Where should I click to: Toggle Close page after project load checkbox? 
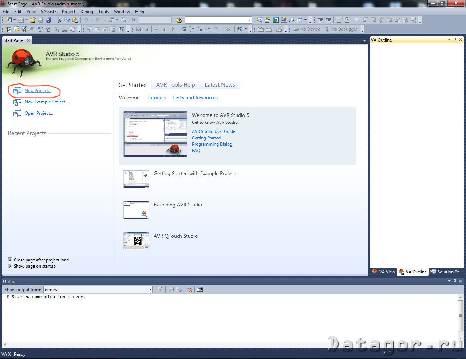click(x=10, y=260)
